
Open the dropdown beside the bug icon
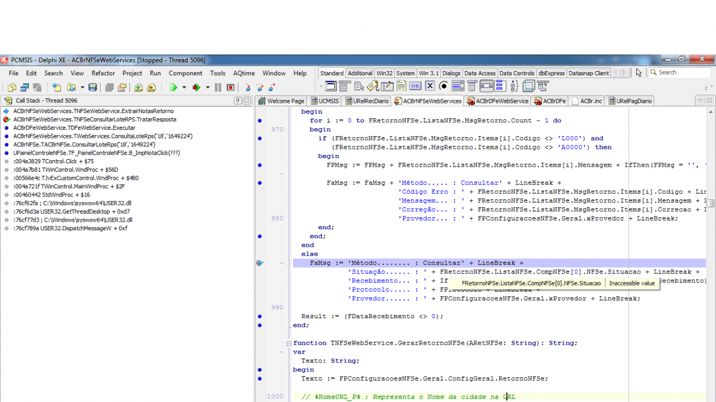click(x=207, y=87)
